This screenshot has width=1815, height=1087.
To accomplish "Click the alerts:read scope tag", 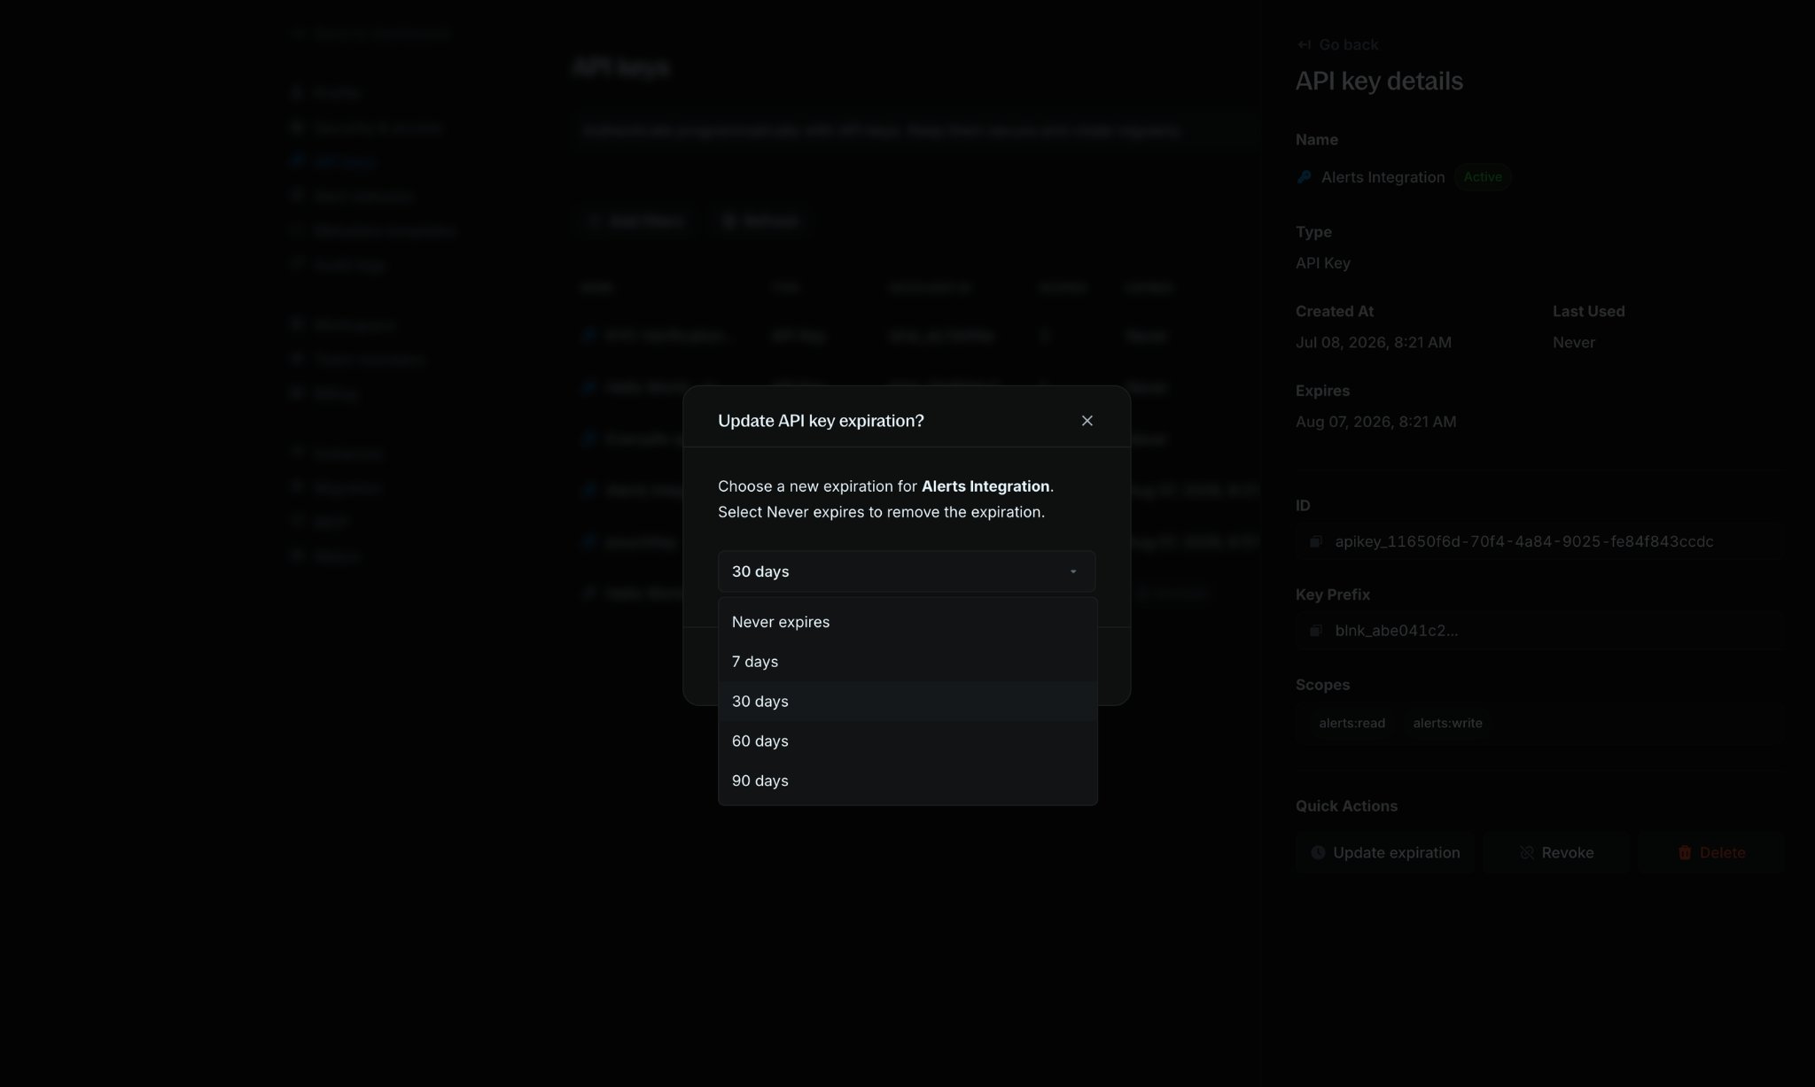I will point(1352,723).
